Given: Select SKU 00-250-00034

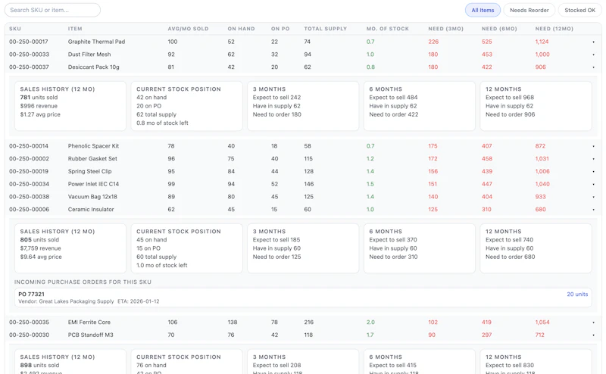Looking at the screenshot, I should (x=29, y=184).
